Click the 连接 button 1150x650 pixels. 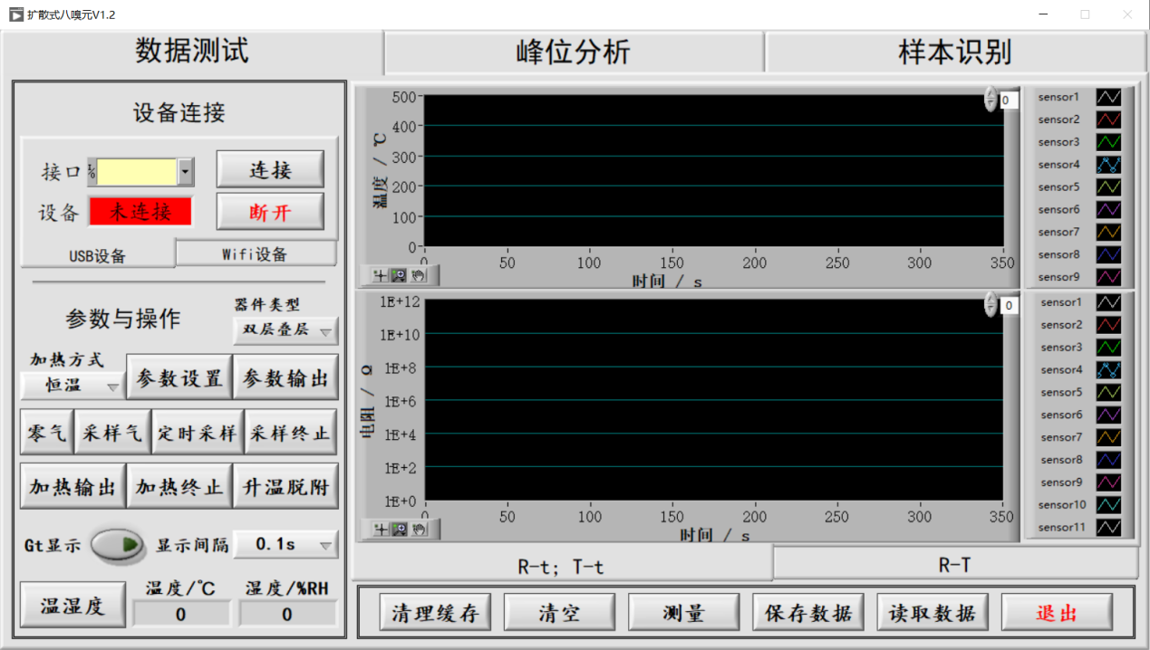270,169
